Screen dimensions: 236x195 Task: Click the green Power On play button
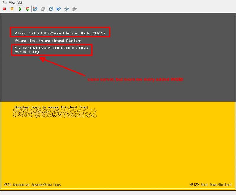click(x=20, y=9)
